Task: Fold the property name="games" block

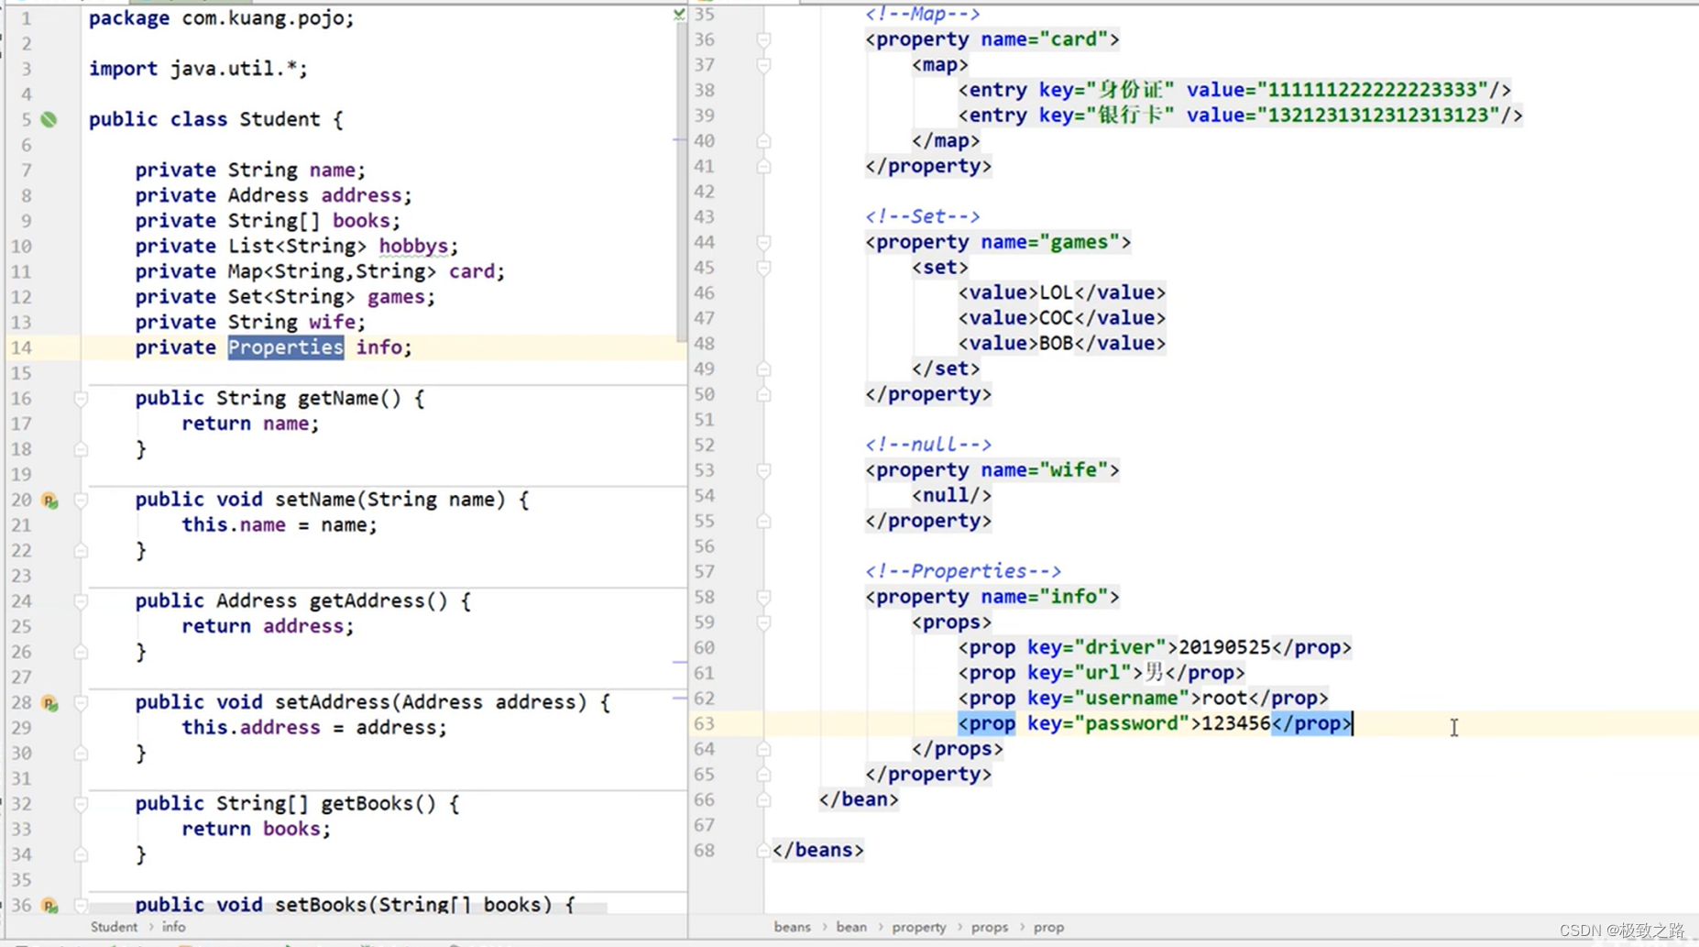Action: pyautogui.click(x=763, y=242)
